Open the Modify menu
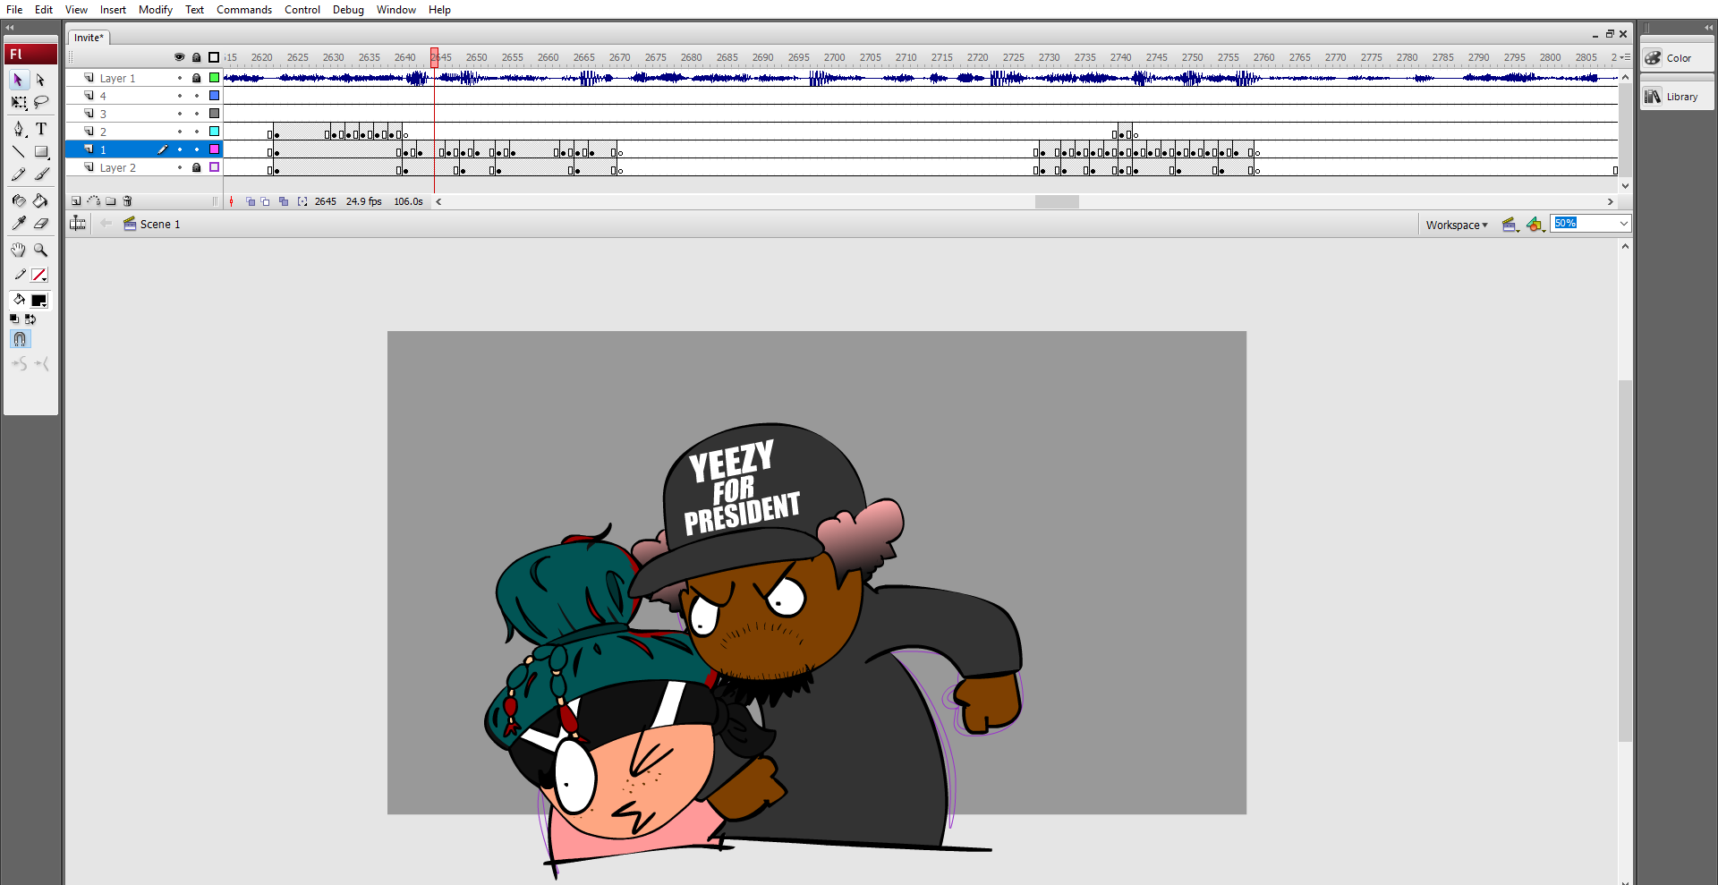The image size is (1718, 885). pos(156,10)
